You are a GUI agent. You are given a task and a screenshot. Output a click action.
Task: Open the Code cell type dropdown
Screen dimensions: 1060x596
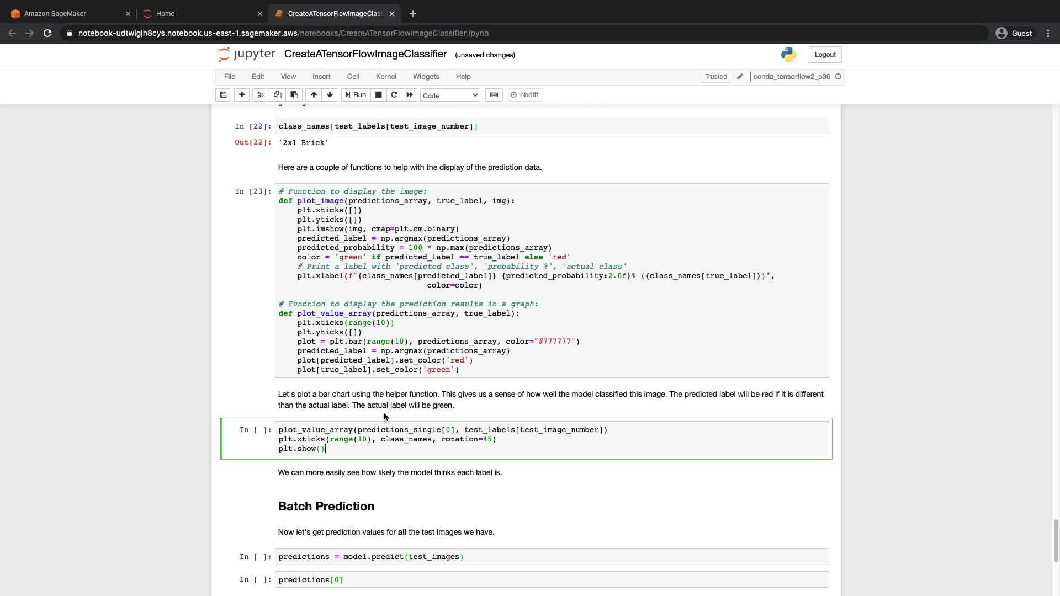point(450,95)
